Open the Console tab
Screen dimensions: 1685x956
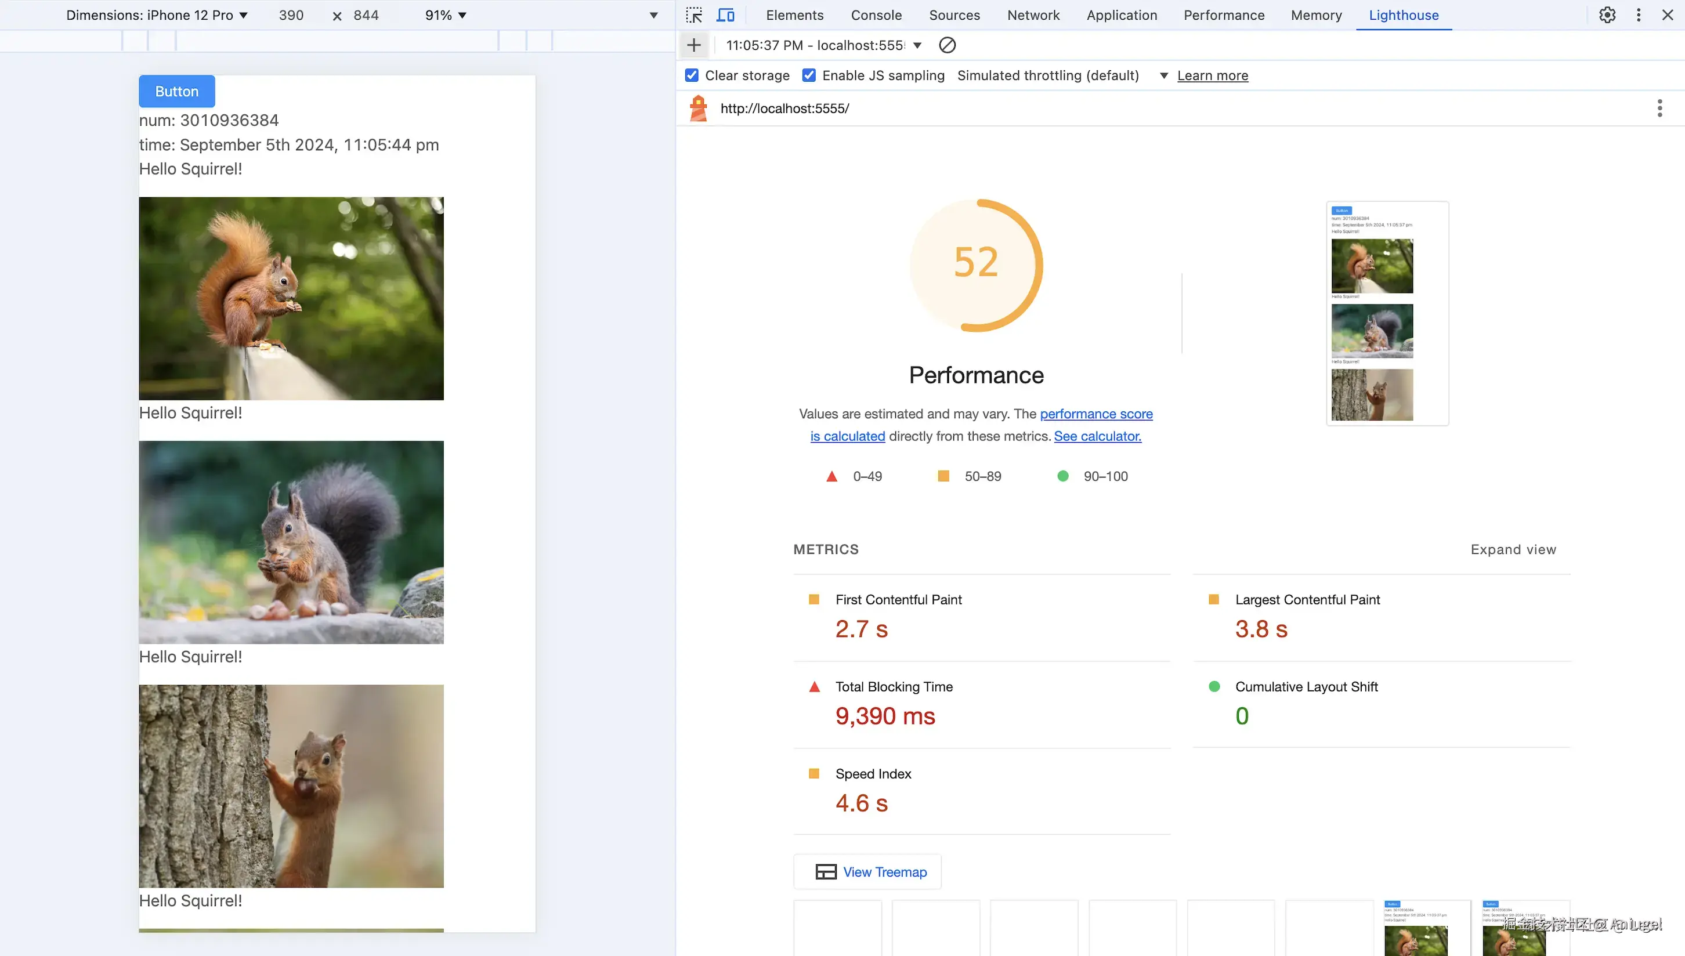pyautogui.click(x=876, y=15)
